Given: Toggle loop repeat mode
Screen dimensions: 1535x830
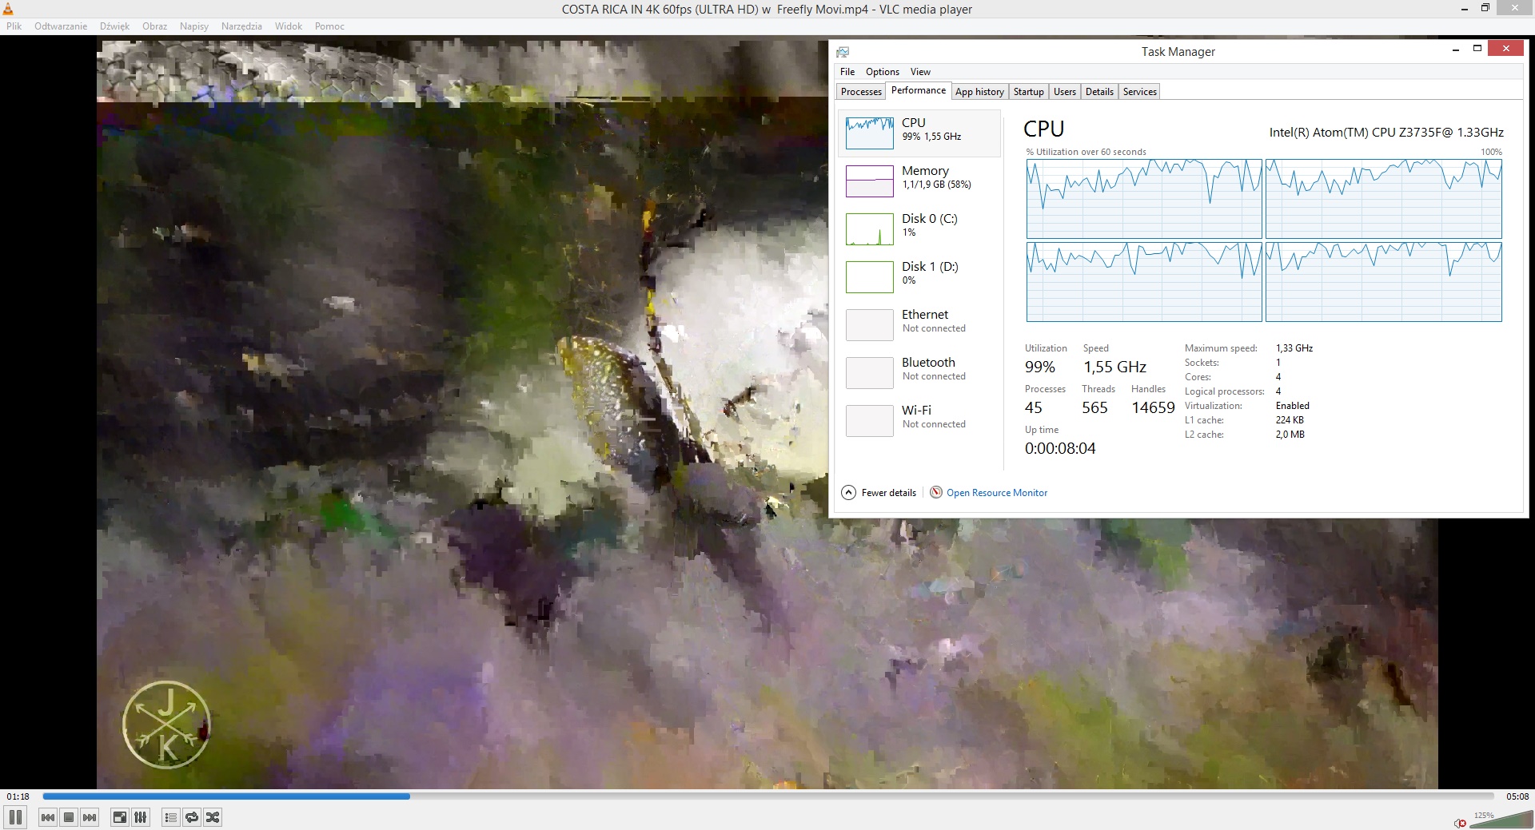Looking at the screenshot, I should (192, 817).
